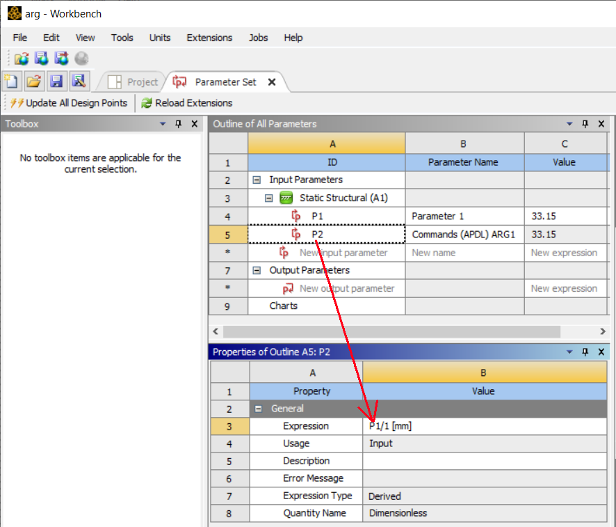Click the P2 Expression value field

coord(483,426)
